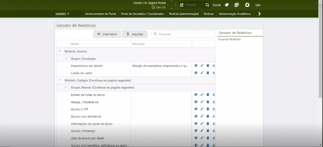Open the SAGRES dropdown menu
This screenshot has height=147, width=323.
[62, 14]
